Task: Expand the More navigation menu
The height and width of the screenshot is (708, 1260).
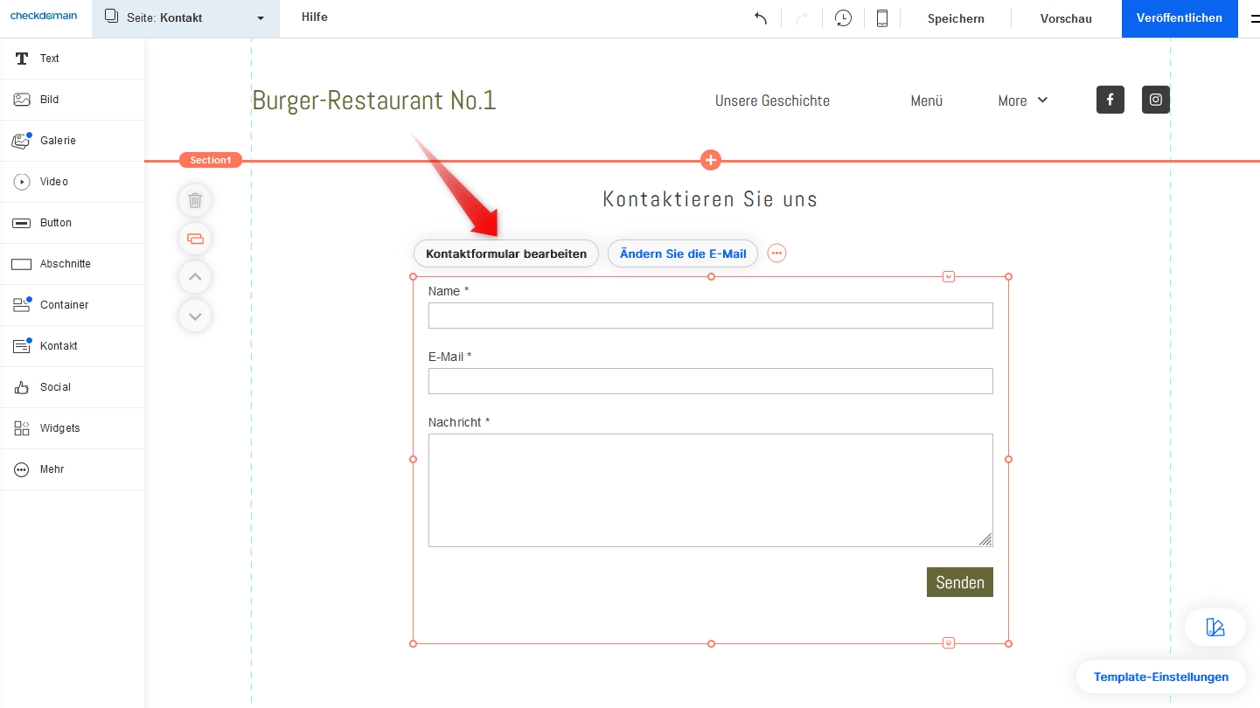Action: click(x=1022, y=101)
